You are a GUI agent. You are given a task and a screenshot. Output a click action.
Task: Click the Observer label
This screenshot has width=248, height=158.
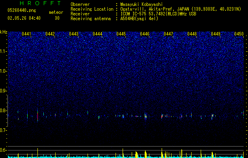coord(80,4)
